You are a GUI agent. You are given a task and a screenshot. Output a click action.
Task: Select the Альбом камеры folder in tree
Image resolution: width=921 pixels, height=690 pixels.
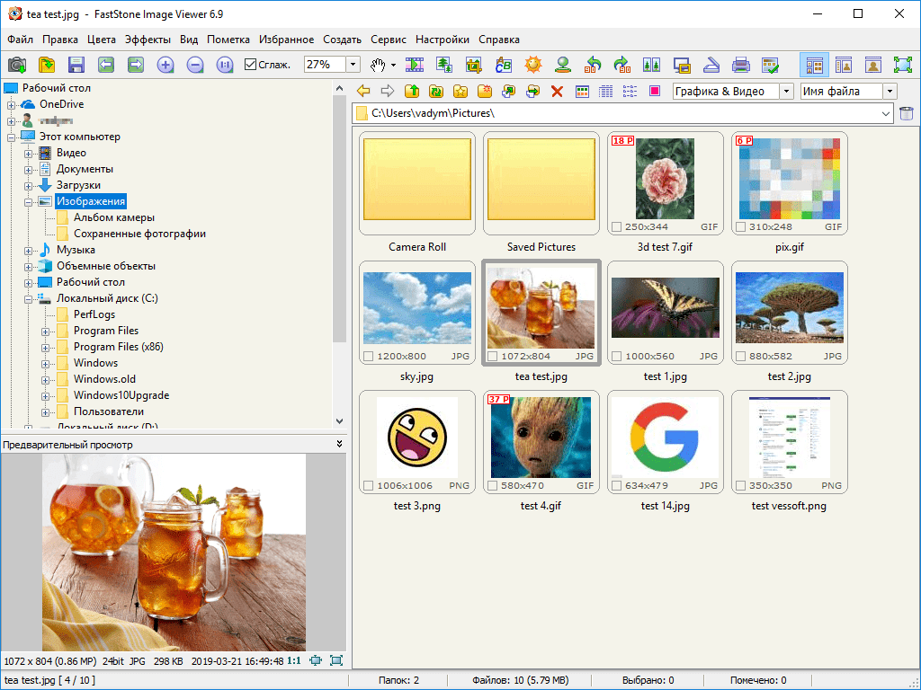tap(114, 217)
